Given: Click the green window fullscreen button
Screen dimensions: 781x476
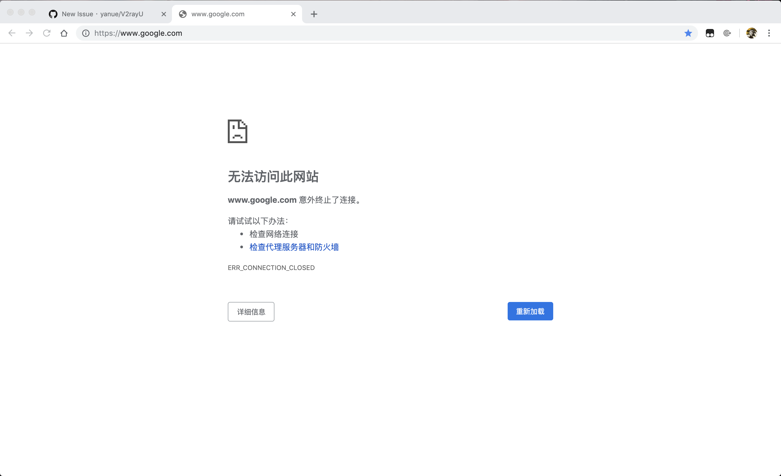Looking at the screenshot, I should [32, 12].
